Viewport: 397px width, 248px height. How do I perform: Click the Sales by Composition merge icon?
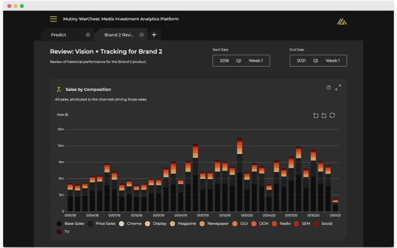click(x=59, y=89)
